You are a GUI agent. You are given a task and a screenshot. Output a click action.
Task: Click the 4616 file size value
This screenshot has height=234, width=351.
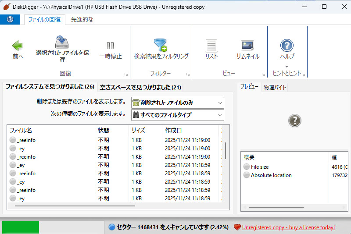(339, 167)
